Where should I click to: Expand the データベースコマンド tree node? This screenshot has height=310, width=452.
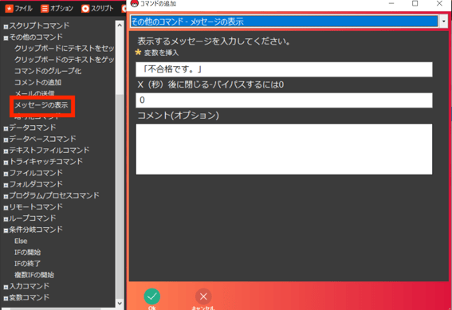tap(6, 140)
